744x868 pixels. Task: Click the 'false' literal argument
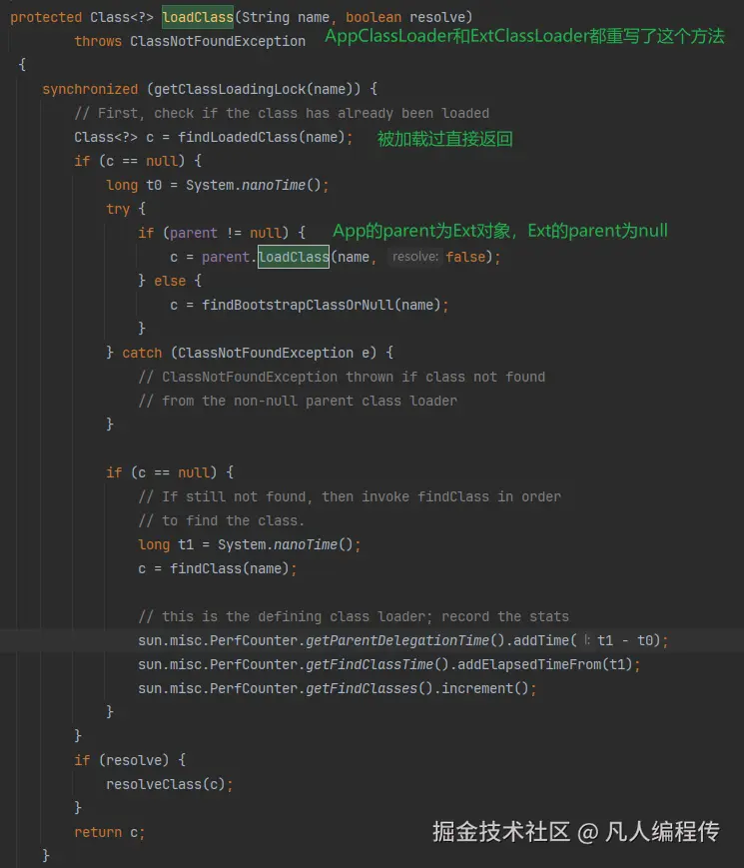465,257
